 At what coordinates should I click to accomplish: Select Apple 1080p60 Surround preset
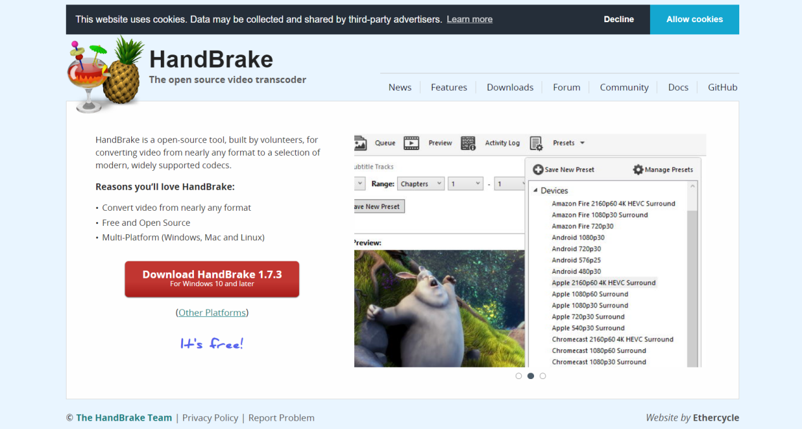pyautogui.click(x=590, y=294)
